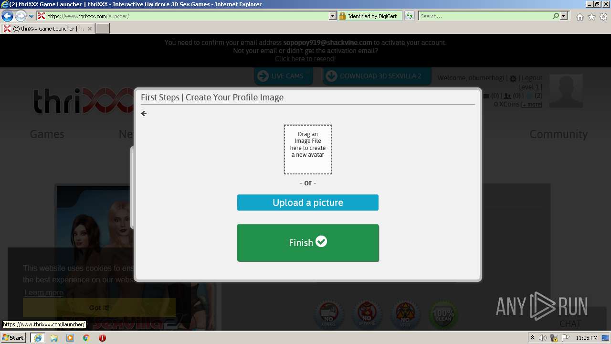Open the Games menu
The width and height of the screenshot is (611, 344).
(47, 134)
